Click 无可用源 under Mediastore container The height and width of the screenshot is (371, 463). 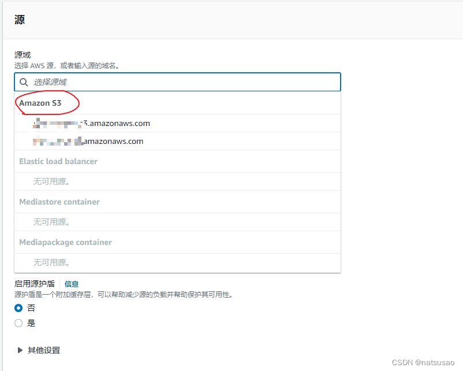[x=51, y=222]
